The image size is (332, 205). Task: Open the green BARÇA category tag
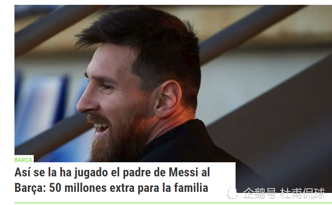[23, 160]
